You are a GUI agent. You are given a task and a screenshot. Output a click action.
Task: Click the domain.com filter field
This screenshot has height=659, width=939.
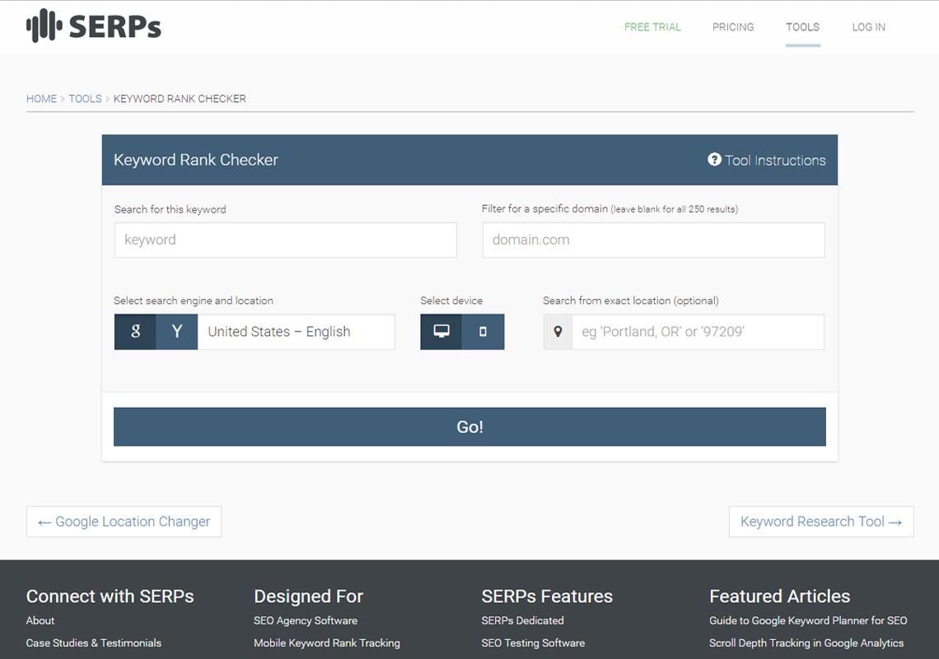click(x=654, y=241)
